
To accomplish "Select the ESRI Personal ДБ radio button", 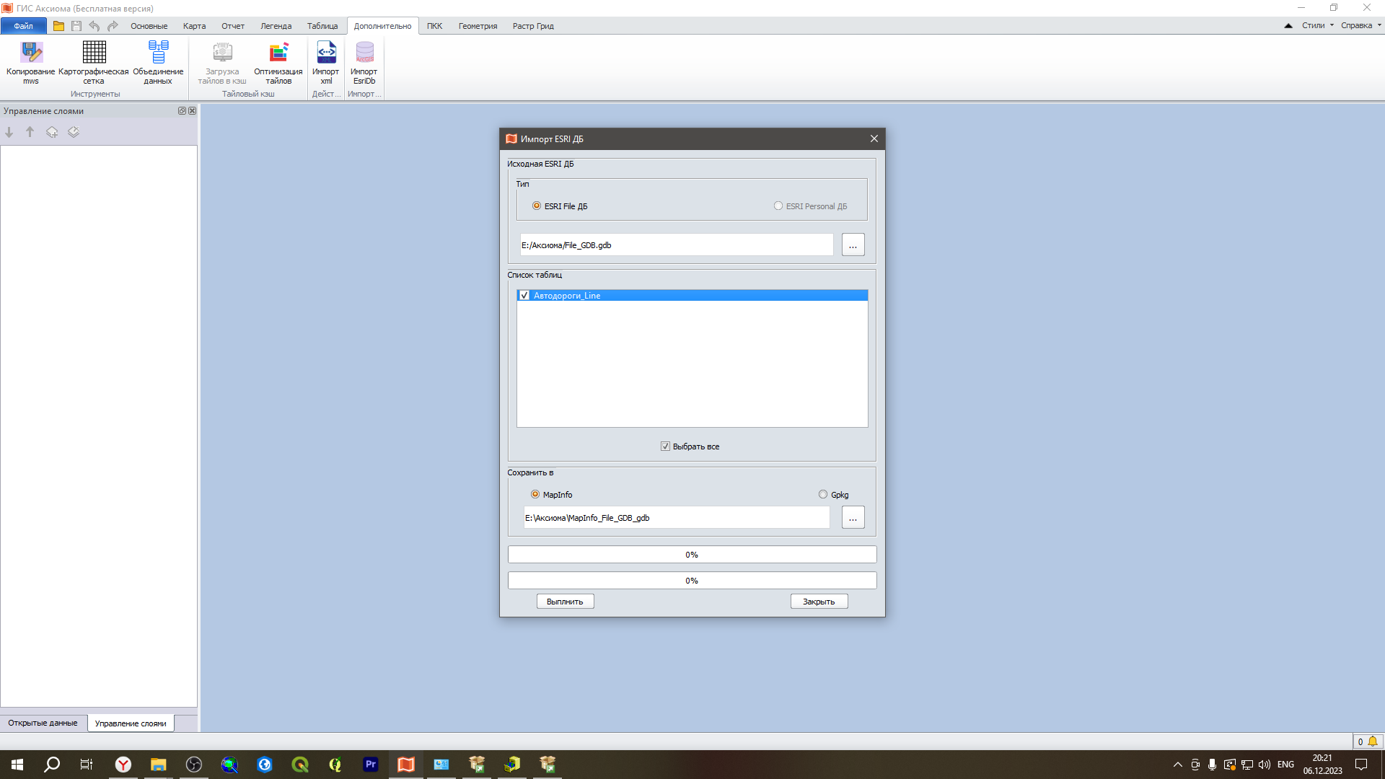I will click(x=778, y=206).
